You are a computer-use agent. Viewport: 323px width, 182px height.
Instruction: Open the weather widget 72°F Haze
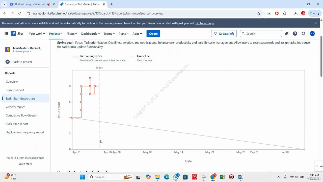pyautogui.click(x=10, y=177)
